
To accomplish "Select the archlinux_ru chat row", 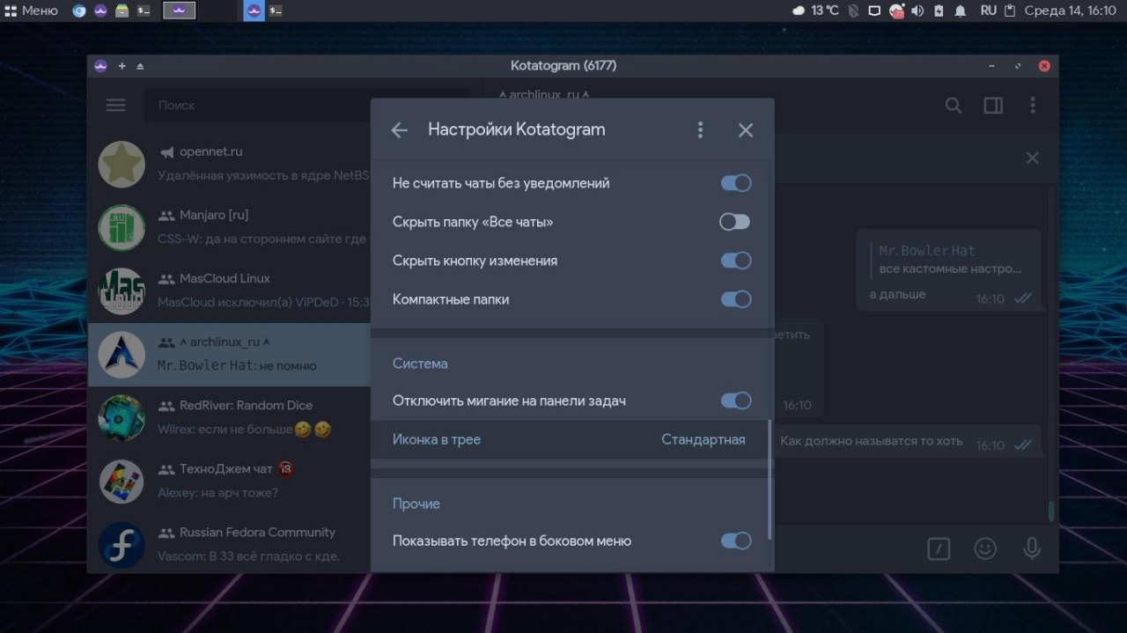I will (229, 354).
